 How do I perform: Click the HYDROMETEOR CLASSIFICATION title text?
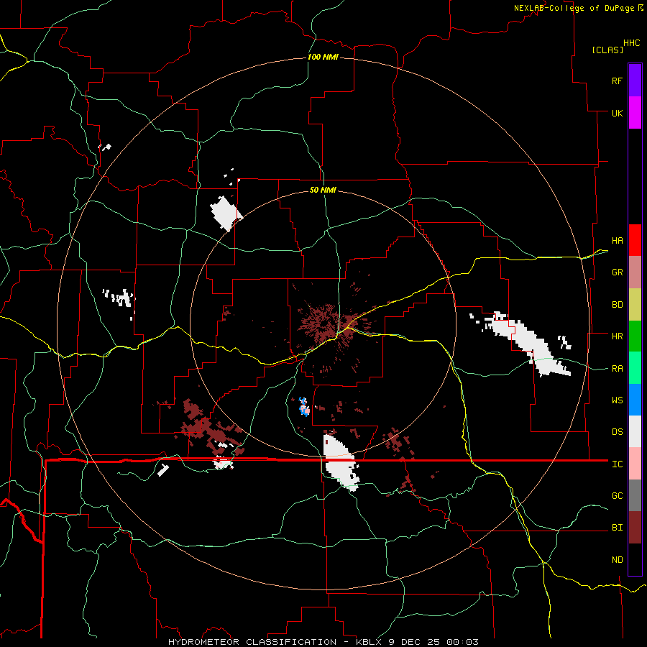click(252, 642)
